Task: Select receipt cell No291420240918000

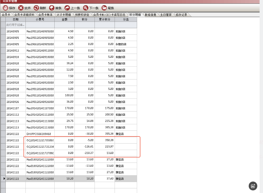Action: tap(40, 57)
